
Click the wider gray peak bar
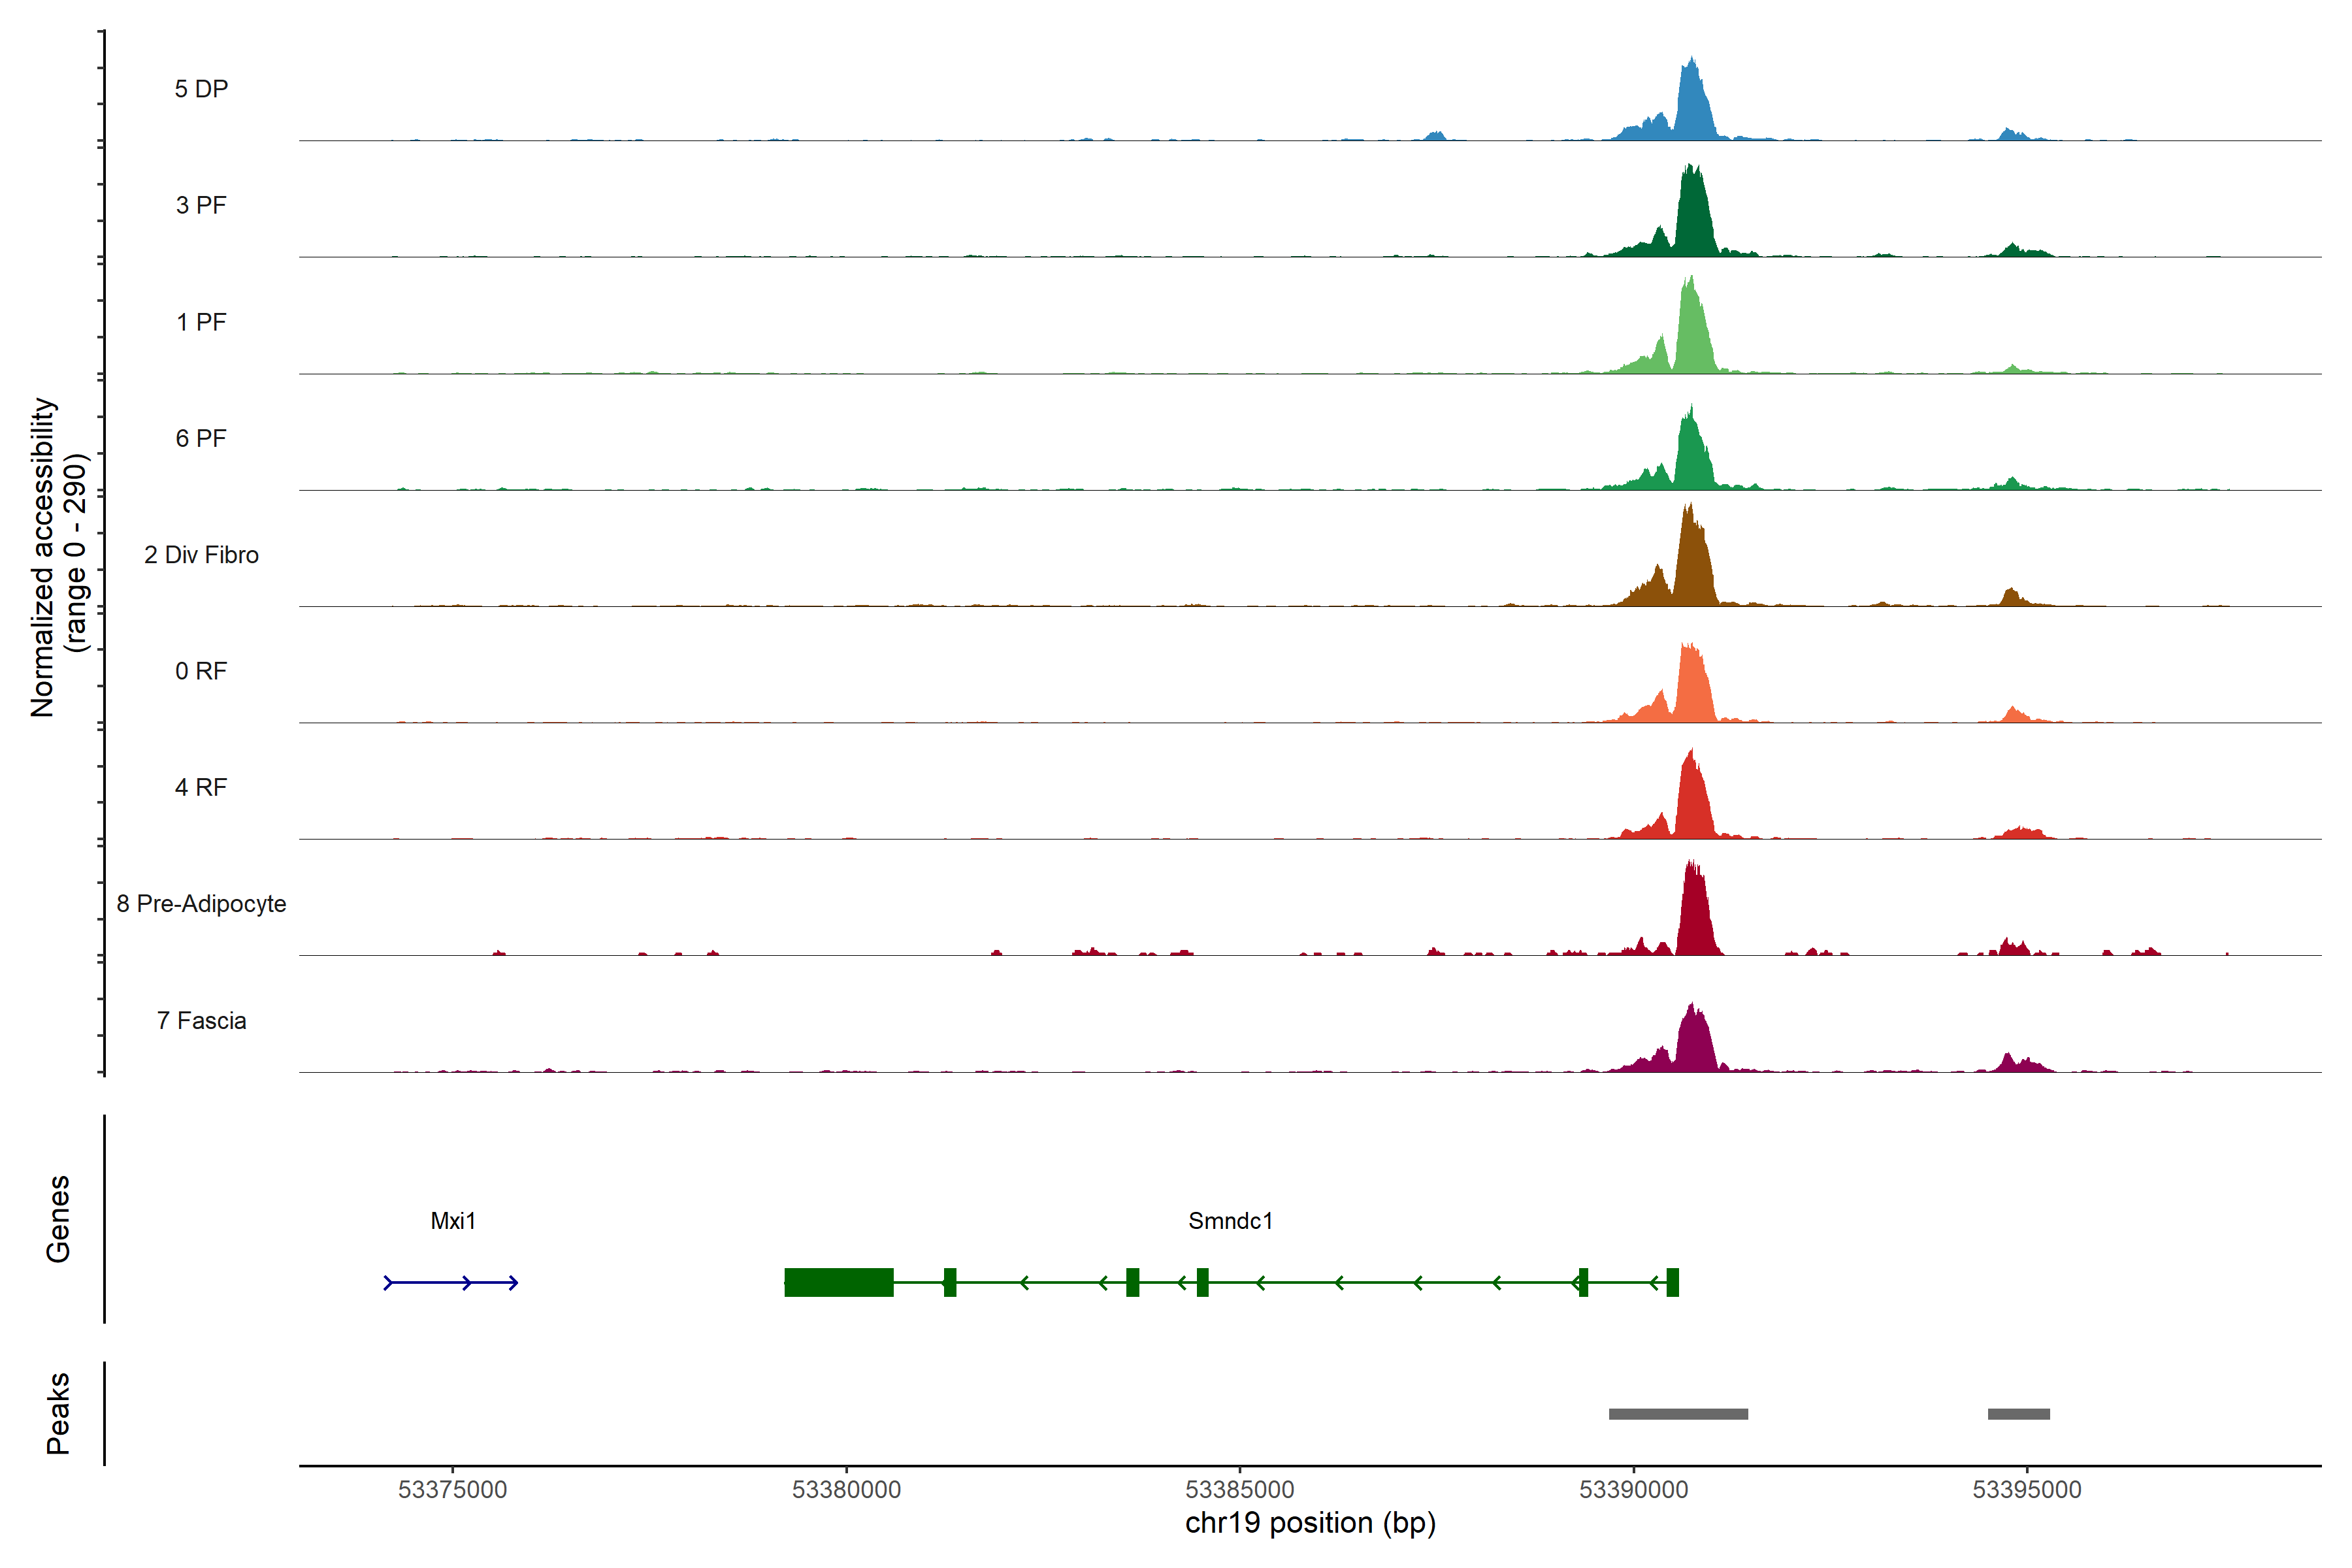pos(1678,1414)
